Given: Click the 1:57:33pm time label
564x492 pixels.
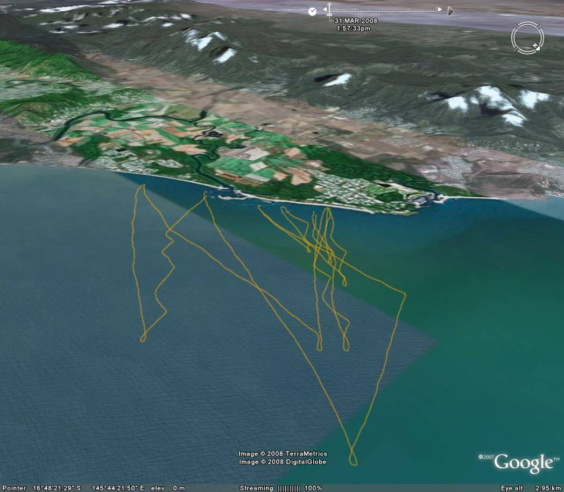Looking at the screenshot, I should pos(353,28).
